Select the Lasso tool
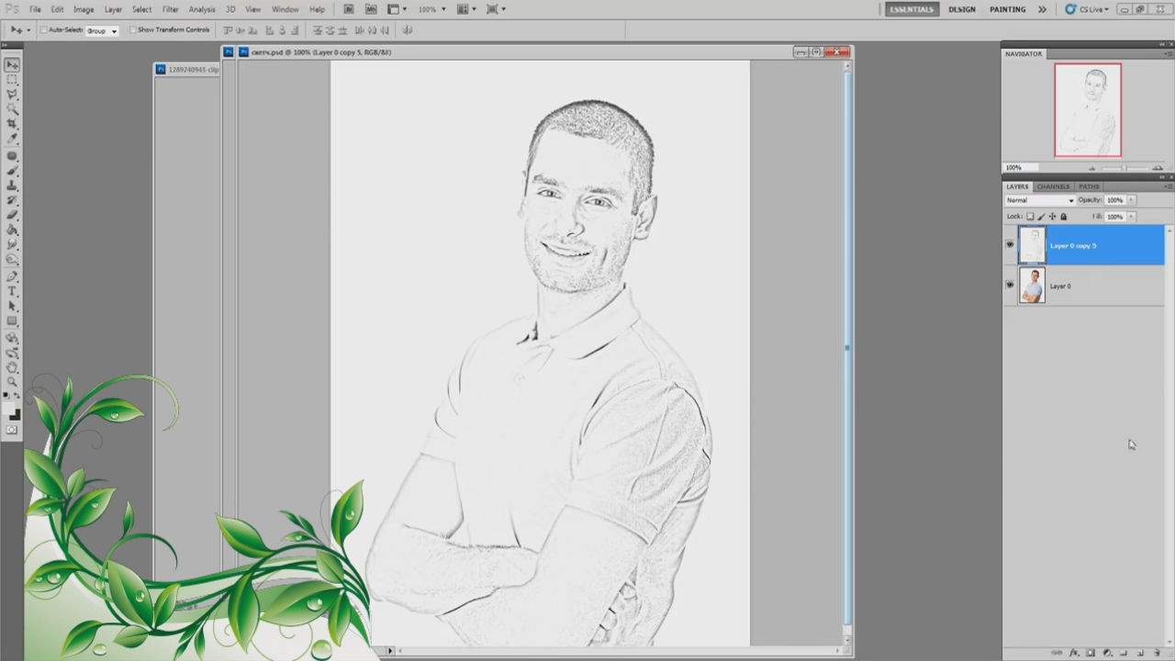1175x661 pixels. [x=12, y=95]
